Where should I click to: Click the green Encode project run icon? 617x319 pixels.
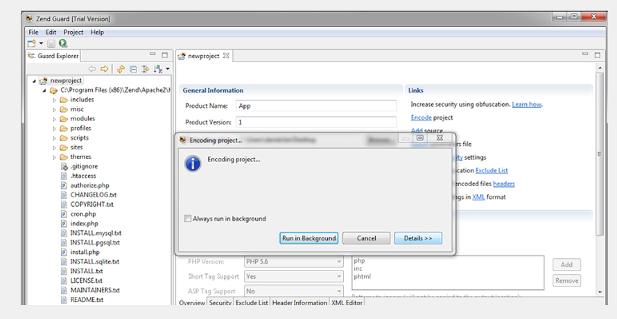coord(63,43)
